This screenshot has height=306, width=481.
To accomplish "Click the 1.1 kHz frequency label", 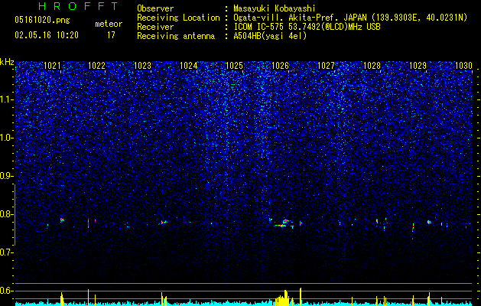I will pyautogui.click(x=6, y=99).
